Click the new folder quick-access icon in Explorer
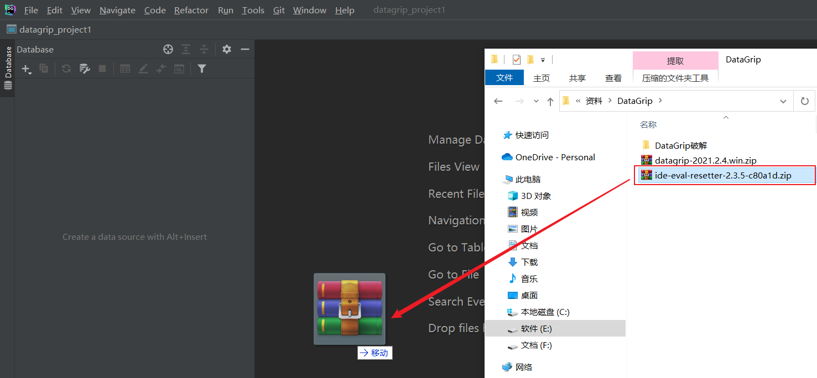 [x=530, y=59]
